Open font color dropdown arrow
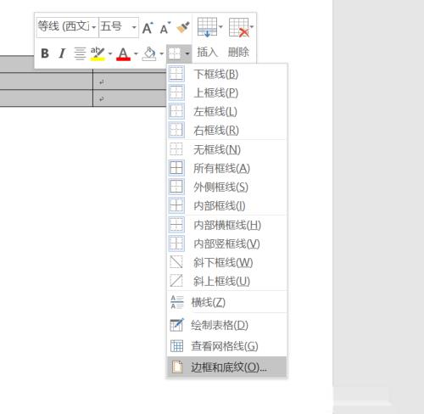Image resolution: width=424 pixels, height=414 pixels. tap(136, 53)
